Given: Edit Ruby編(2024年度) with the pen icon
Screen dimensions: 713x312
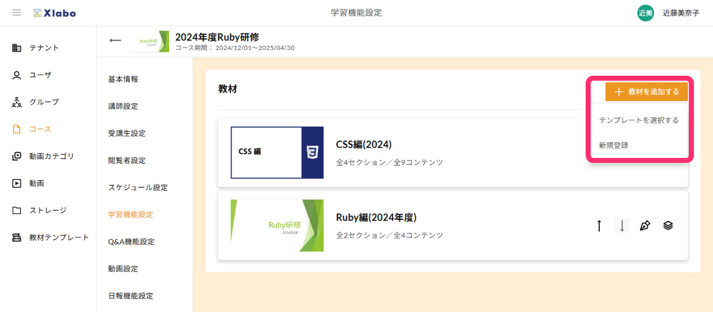Looking at the screenshot, I should pyautogui.click(x=645, y=225).
